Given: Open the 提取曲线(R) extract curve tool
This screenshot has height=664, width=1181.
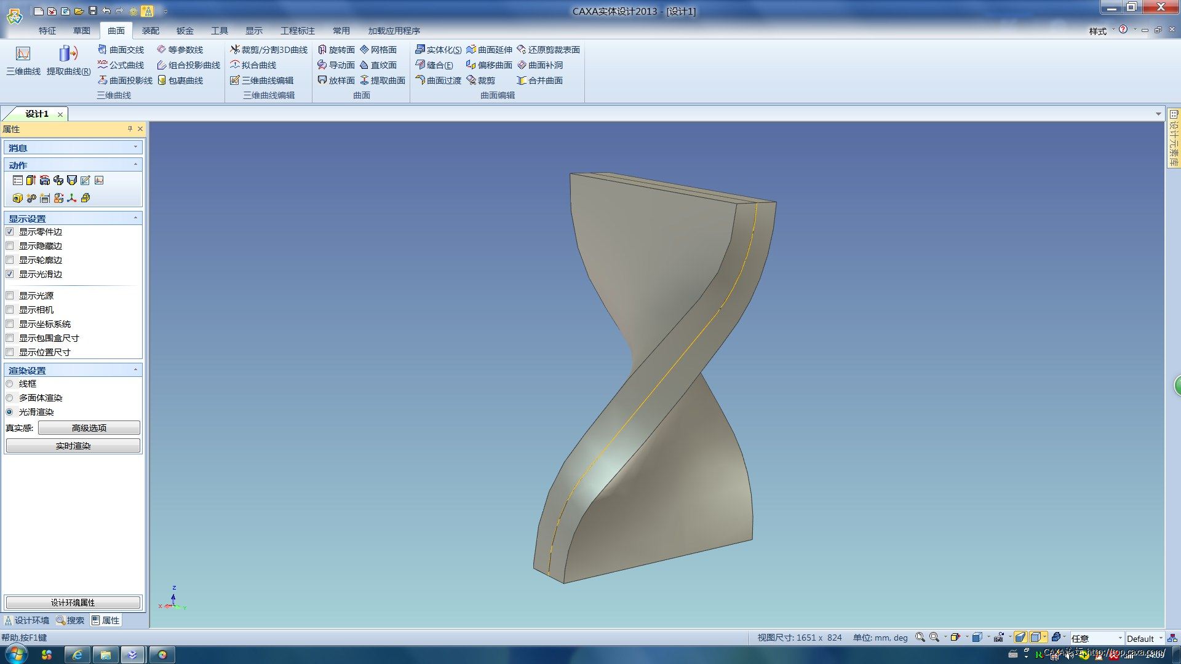Looking at the screenshot, I should [x=68, y=61].
